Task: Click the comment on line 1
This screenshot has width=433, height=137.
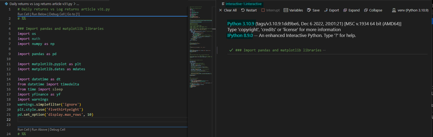Action: pyautogui.click(x=64, y=9)
